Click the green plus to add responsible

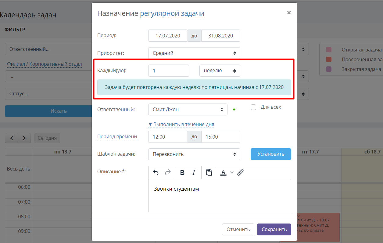pos(234,109)
